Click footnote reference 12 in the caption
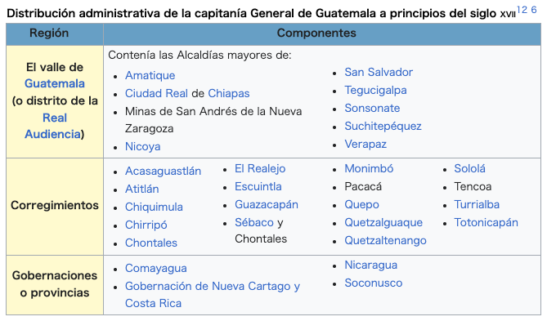The width and height of the screenshot is (547, 321). (522, 10)
